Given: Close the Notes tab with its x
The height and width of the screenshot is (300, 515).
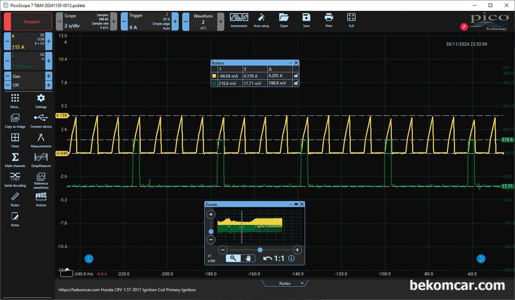Looking at the screenshot, I should [302, 283].
